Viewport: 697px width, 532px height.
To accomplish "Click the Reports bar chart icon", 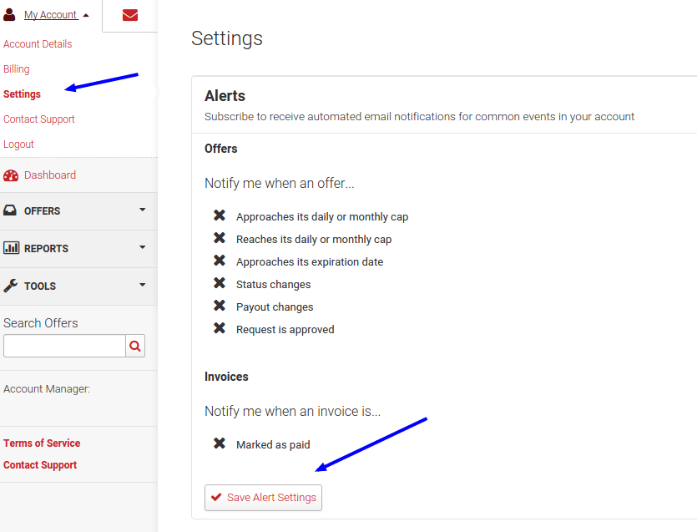I will pyautogui.click(x=11, y=248).
